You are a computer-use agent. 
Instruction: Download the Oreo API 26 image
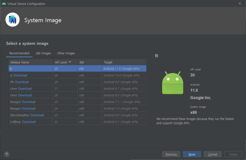click(25, 95)
